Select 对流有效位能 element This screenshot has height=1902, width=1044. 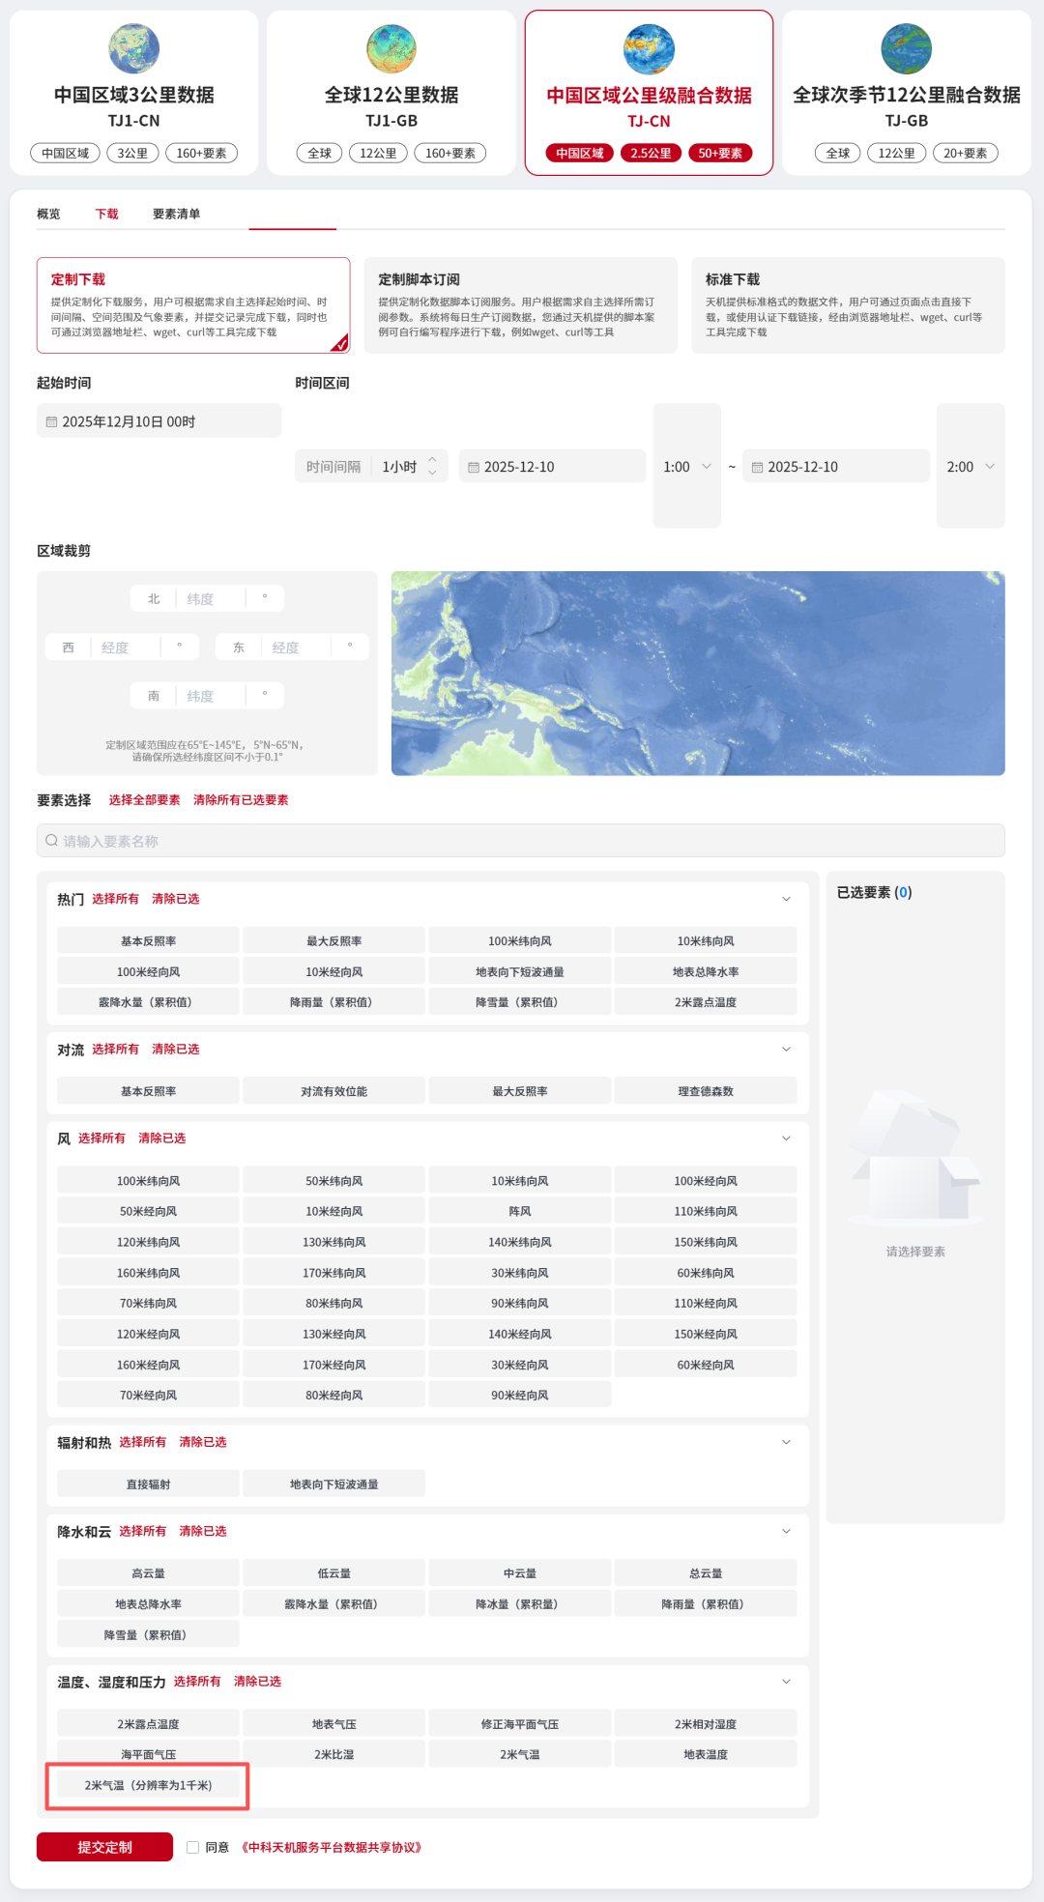[333, 1091]
